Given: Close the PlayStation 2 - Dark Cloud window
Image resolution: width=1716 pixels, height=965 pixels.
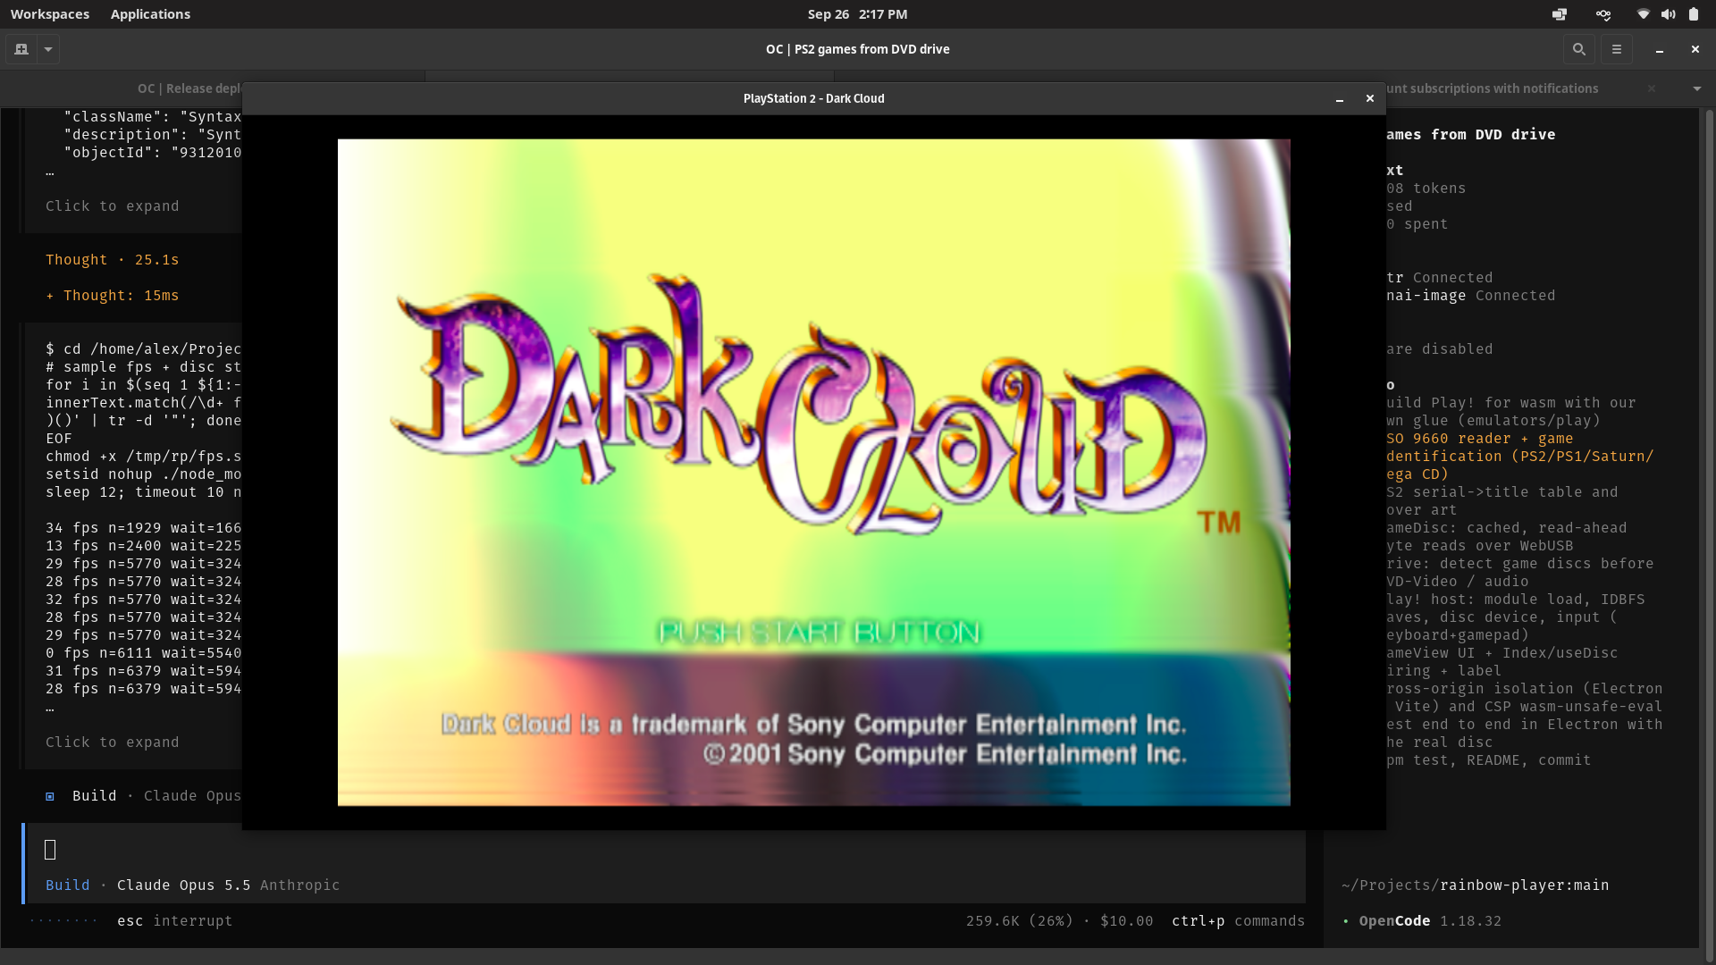Looking at the screenshot, I should pos(1370,98).
